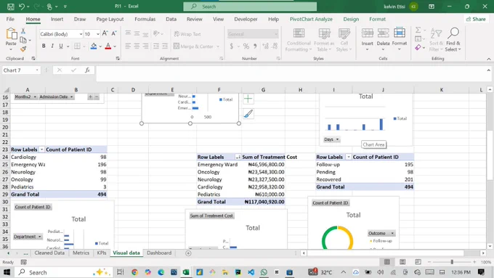Align text to the left
Image resolution: width=494 pixels, height=278 pixels.
(128, 46)
